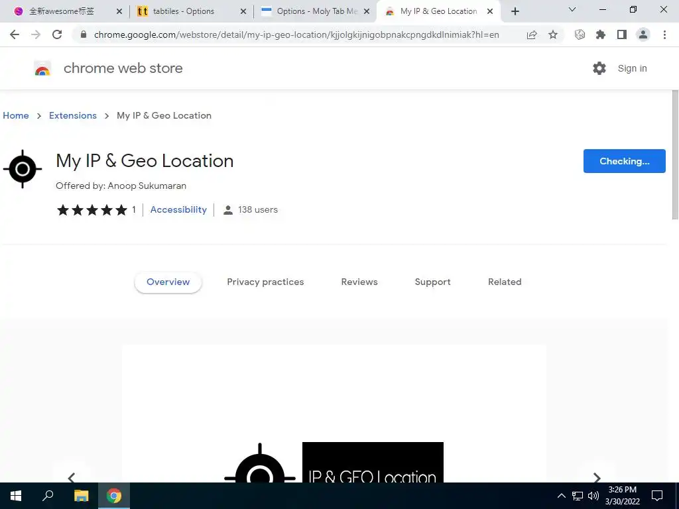Click the five-star rating
Screen dimensions: 679x509
coord(92,210)
